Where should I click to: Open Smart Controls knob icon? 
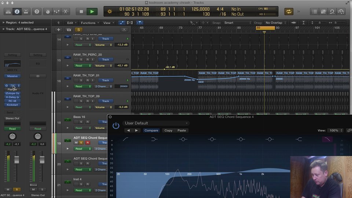(x=48, y=12)
